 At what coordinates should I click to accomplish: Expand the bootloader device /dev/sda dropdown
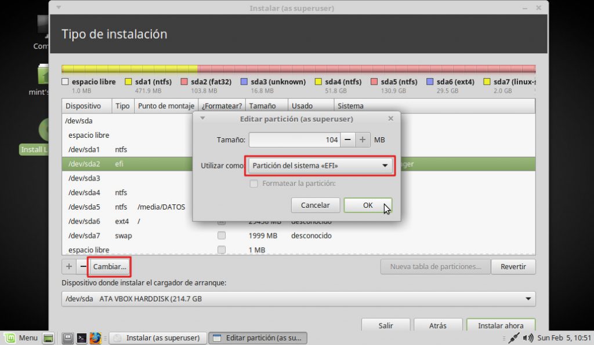click(x=298, y=299)
